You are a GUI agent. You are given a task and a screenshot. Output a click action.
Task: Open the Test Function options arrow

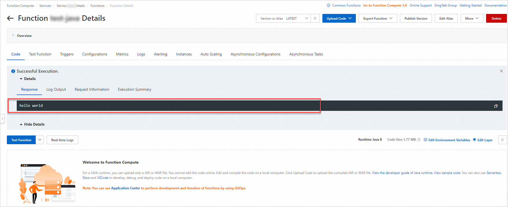tap(40, 140)
